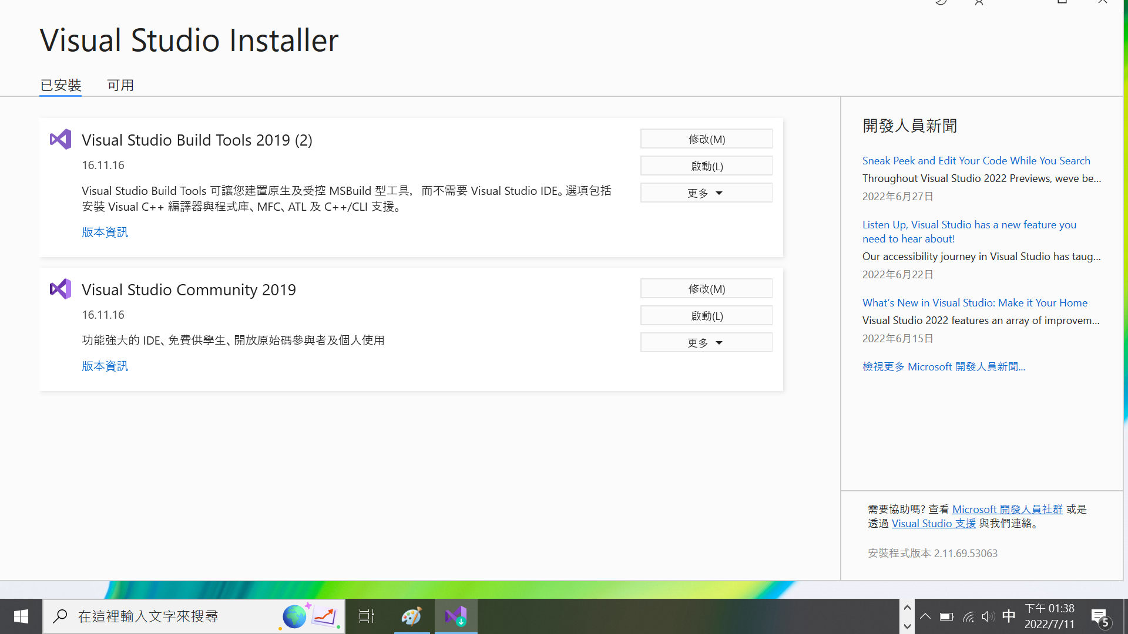The image size is (1128, 634).
Task: Click the Visual Studio Installer taskbar icon
Action: click(x=456, y=616)
